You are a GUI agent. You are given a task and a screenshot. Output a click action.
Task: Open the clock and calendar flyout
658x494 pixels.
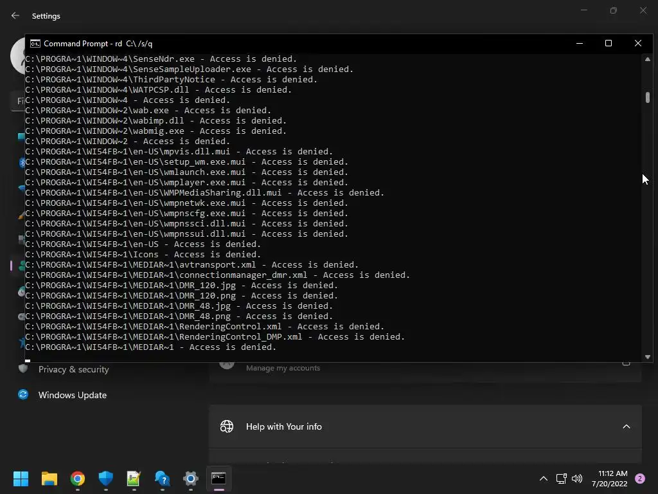[x=610, y=479]
